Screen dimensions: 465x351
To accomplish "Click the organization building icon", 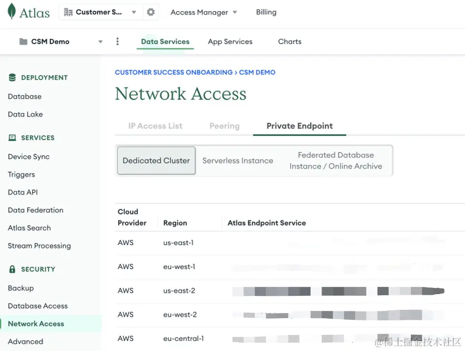I will [x=68, y=12].
